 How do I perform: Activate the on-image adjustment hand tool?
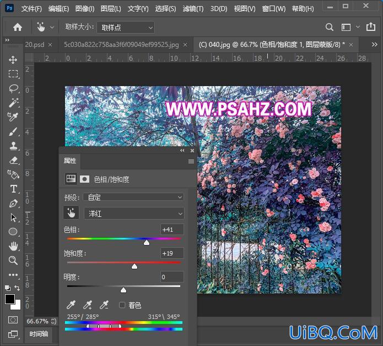(71, 213)
